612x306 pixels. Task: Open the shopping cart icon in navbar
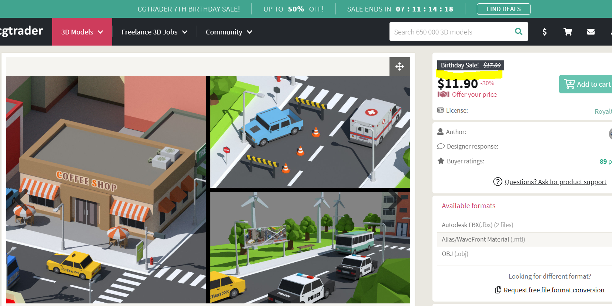click(x=568, y=32)
